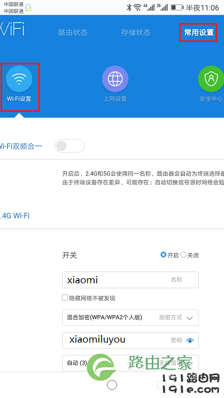Open the Wi-Fi设置 icon
Screen dimensions: 224x398
19,79
